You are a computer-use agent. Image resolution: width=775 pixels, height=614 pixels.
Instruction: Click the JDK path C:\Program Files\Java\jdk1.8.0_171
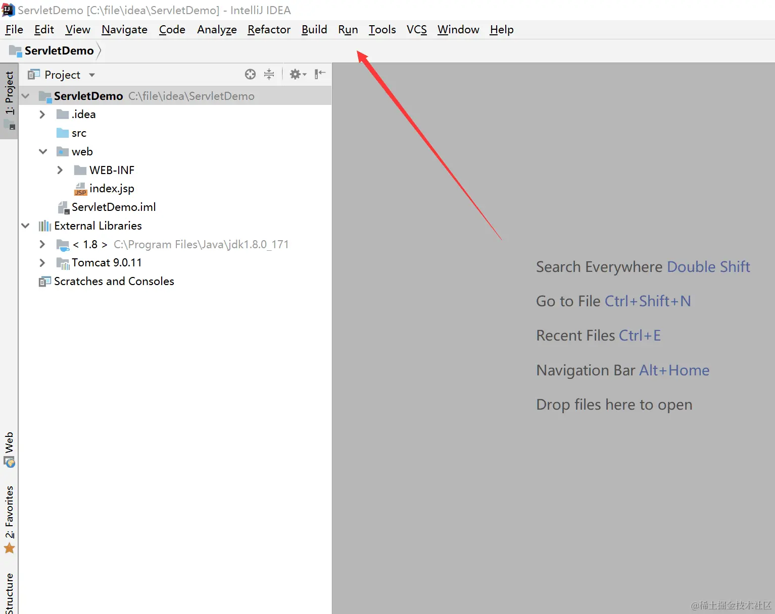pos(201,245)
